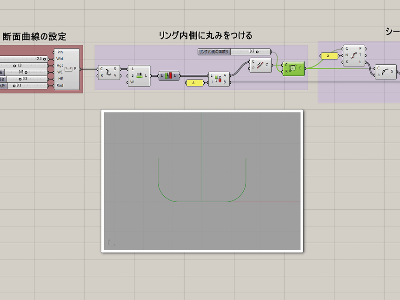Click the リング内側に丸みをつける group label
The width and height of the screenshot is (400, 300).
[207, 34]
